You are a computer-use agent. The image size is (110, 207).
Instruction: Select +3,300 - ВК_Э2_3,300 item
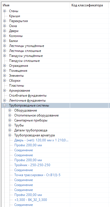31,200
